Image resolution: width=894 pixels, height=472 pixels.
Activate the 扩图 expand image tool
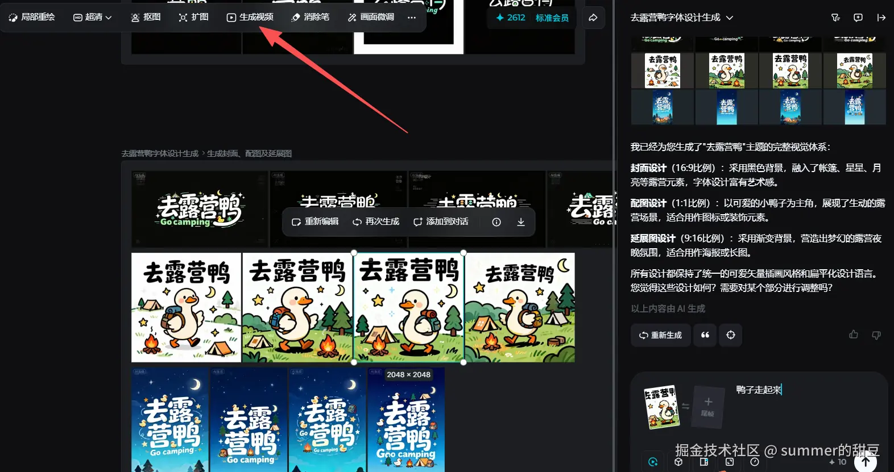tap(193, 17)
